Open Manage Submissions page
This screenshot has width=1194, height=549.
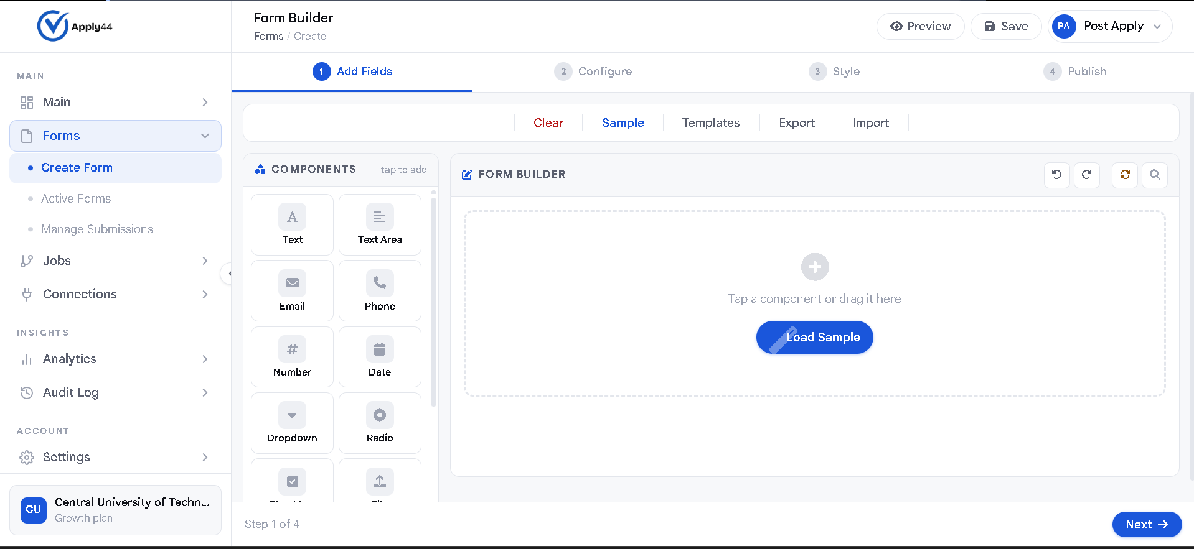click(x=97, y=229)
